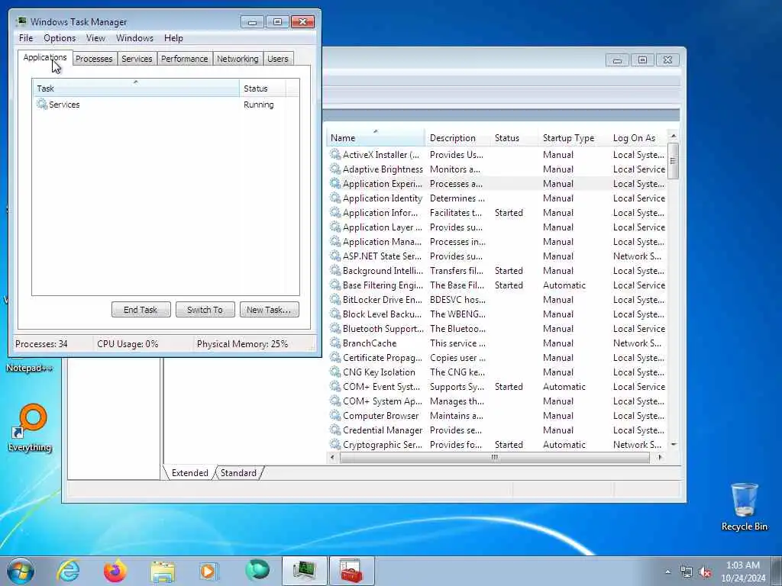Click Services list scroll up arrow
The width and height of the screenshot is (782, 586).
(674, 136)
